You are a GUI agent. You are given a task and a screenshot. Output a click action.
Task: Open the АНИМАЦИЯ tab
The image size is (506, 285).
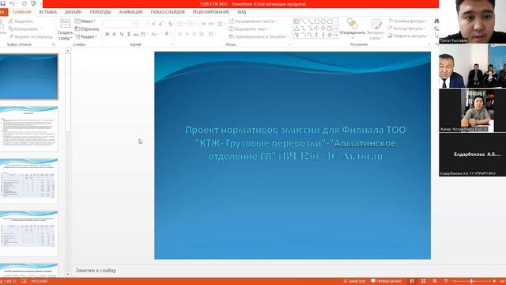(130, 12)
